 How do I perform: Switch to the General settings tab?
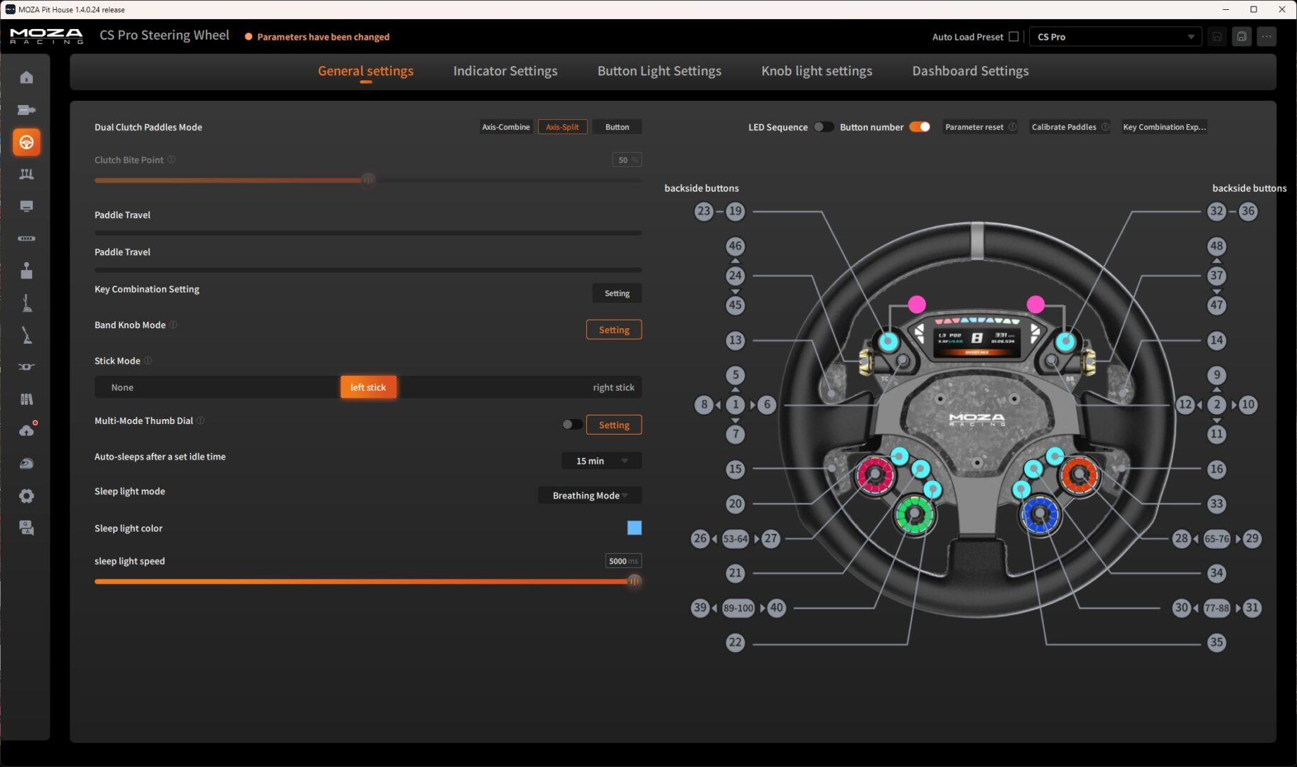pos(365,71)
